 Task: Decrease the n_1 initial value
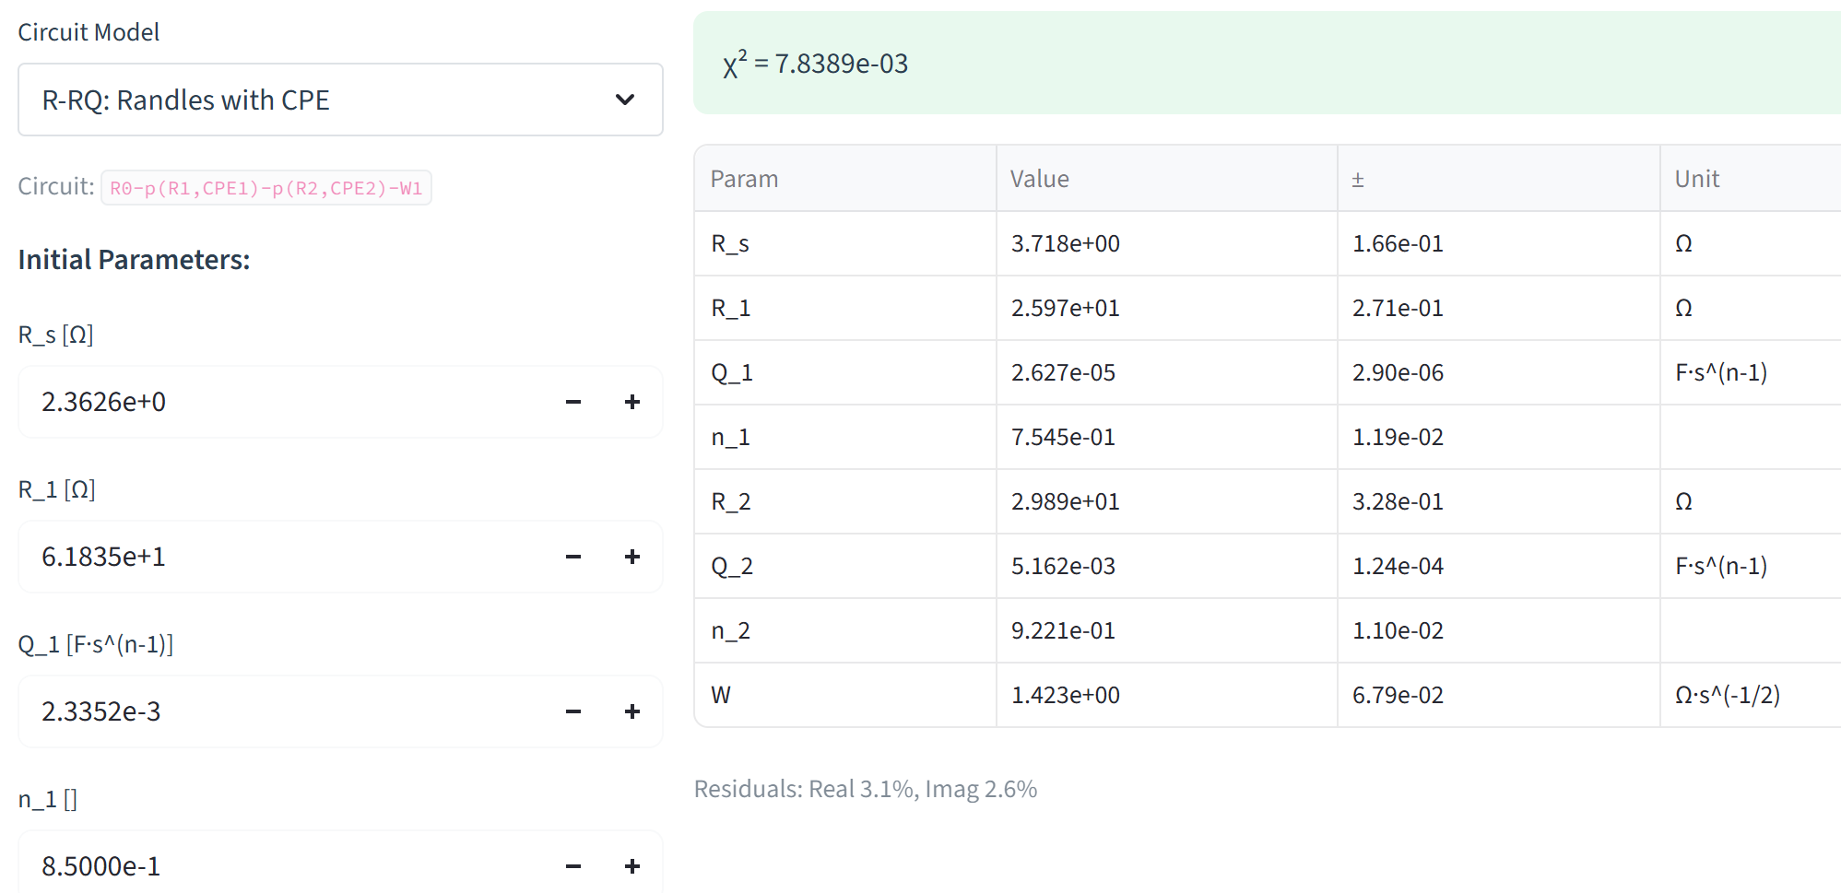[573, 866]
